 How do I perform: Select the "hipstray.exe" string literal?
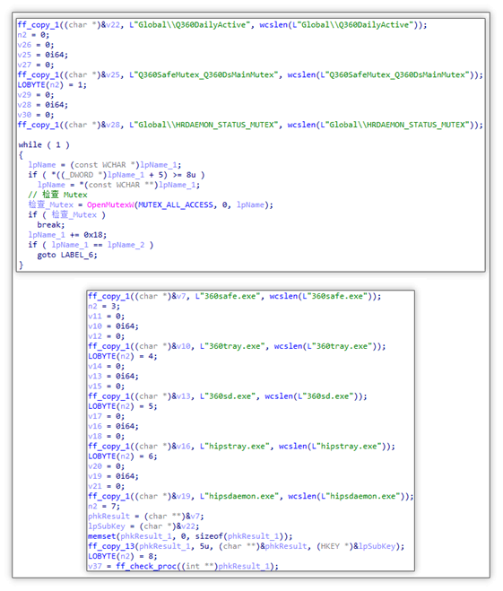[x=235, y=447]
